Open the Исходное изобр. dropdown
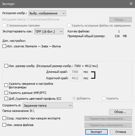This screenshot has height=136, width=135. coord(47,13)
